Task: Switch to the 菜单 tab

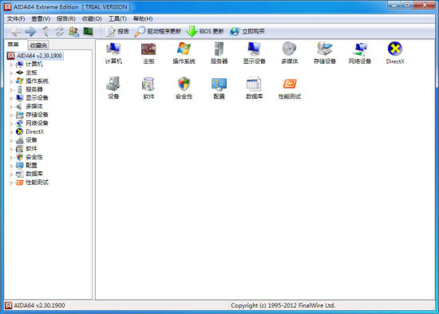Action: tap(13, 45)
